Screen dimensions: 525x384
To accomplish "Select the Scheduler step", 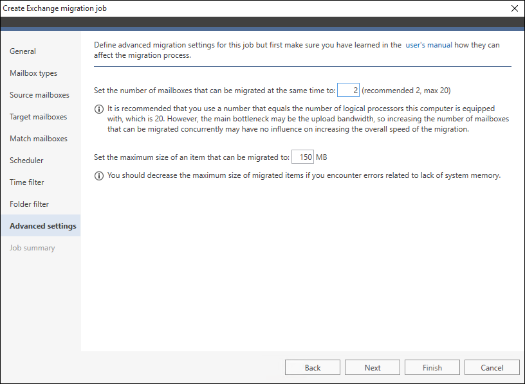I will pos(26,161).
